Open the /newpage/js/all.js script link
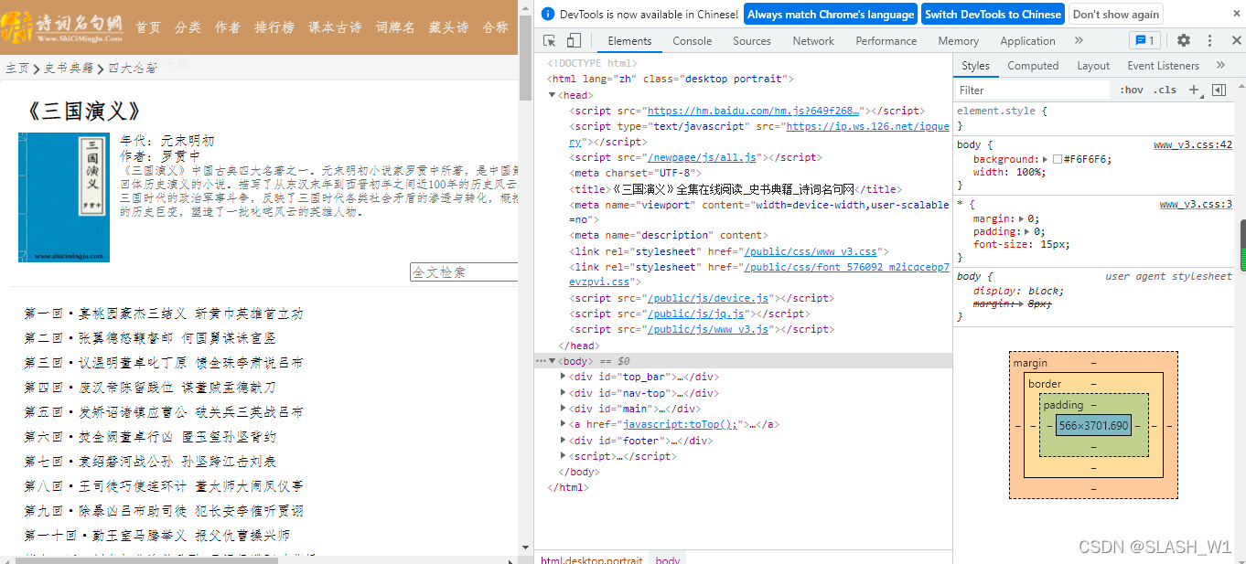Viewport: 1246px width, 564px height. [x=703, y=157]
